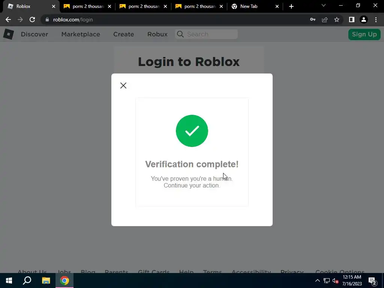Click the green Sign Up button
This screenshot has height=288, width=384.
364,34
